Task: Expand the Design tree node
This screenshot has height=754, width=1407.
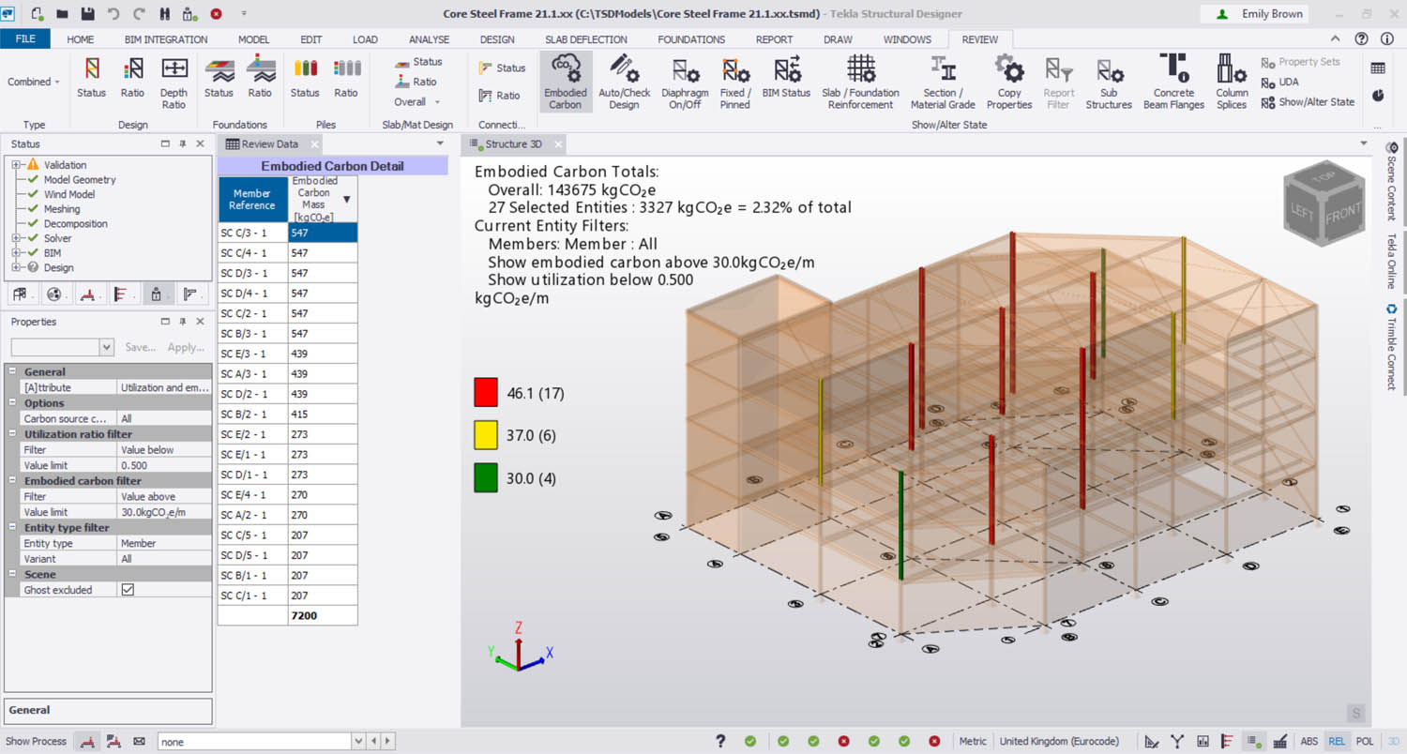Action: (16, 267)
